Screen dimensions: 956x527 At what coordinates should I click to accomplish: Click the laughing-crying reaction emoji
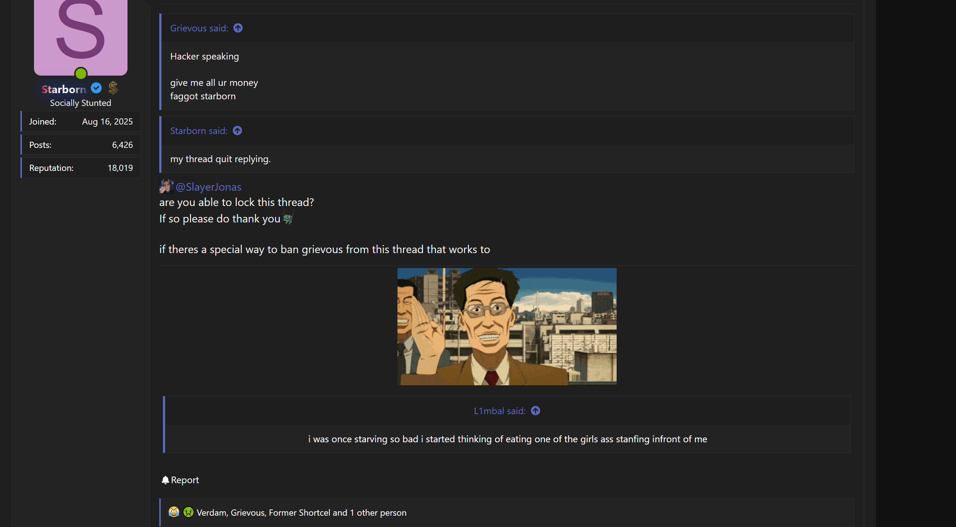coord(174,512)
